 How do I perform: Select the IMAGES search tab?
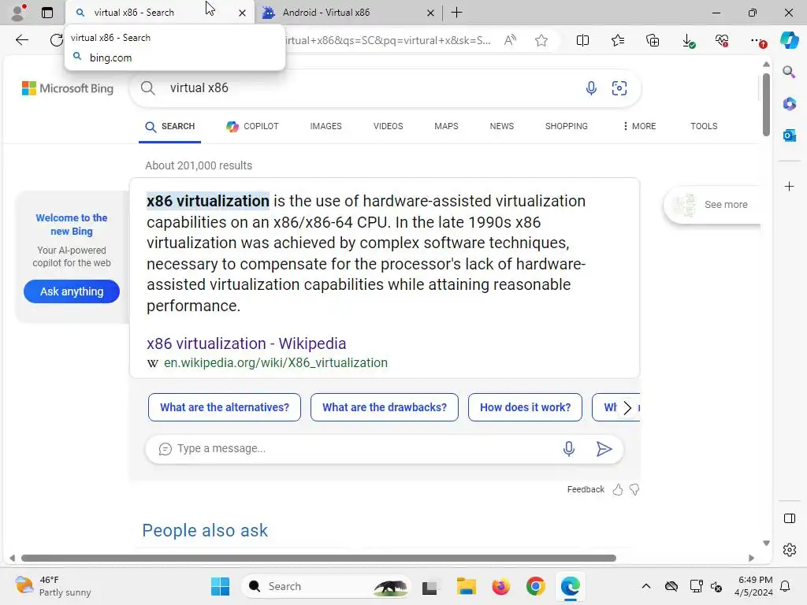(x=325, y=127)
